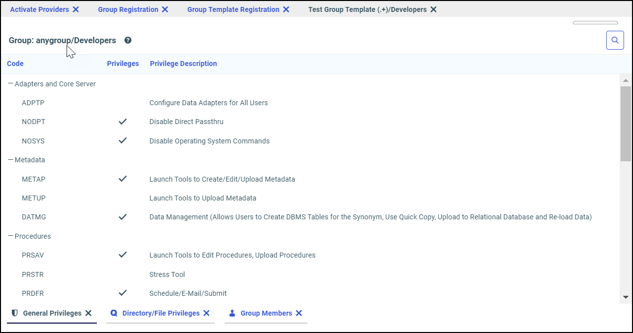Collapse the Procedures section

[10, 236]
